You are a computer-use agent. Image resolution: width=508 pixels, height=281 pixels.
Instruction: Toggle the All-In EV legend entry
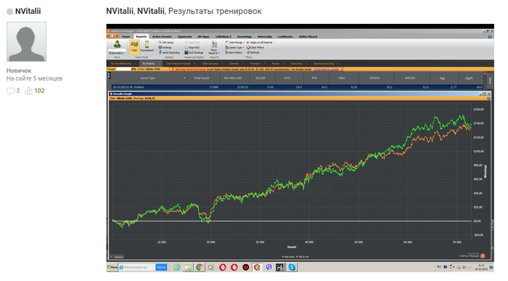tap(303, 257)
